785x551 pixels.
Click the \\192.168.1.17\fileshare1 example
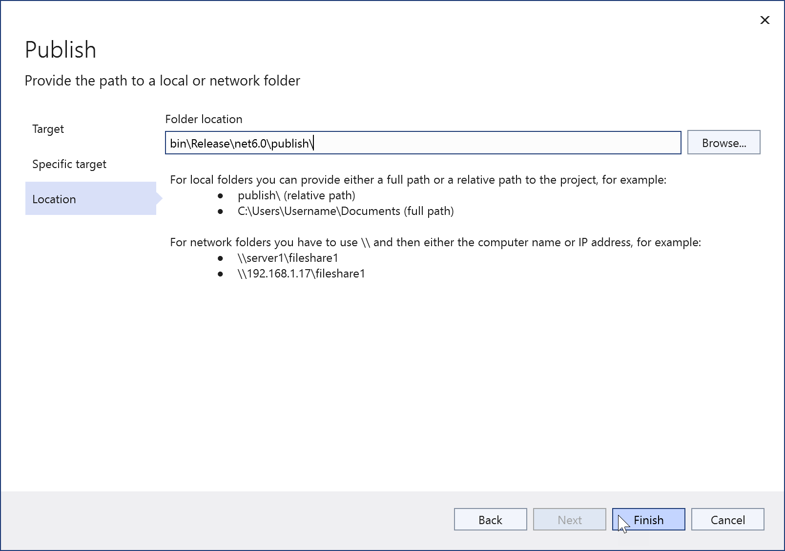[x=301, y=274]
